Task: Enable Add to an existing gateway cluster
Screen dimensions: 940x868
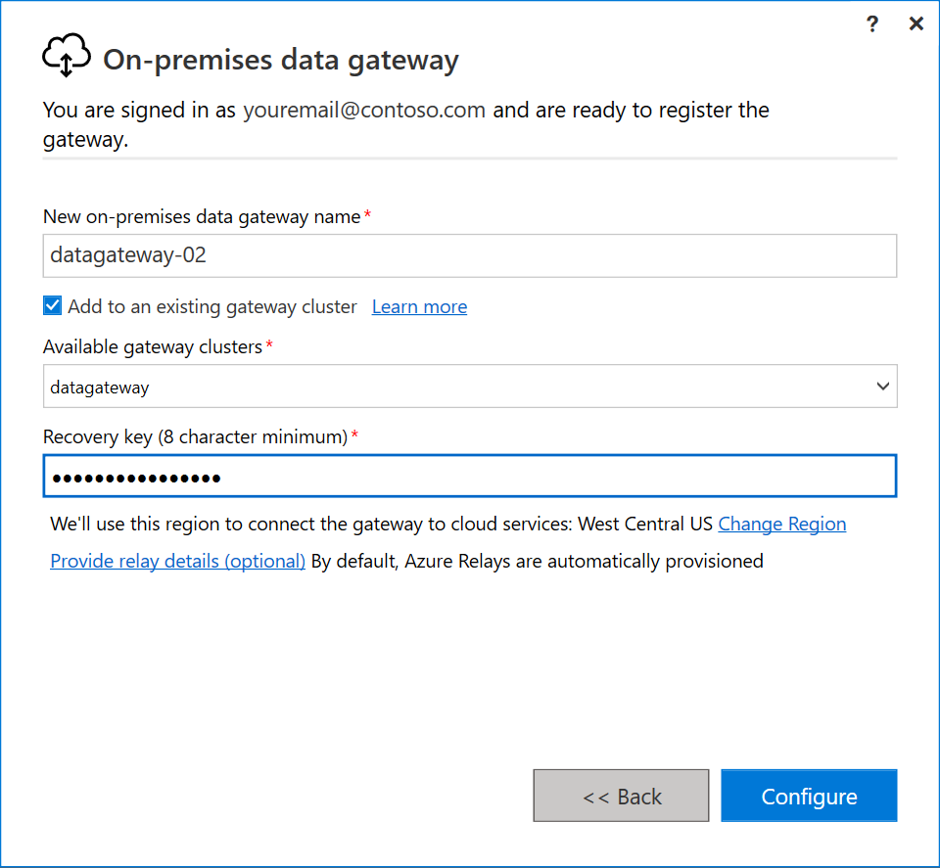Action: coord(52,305)
